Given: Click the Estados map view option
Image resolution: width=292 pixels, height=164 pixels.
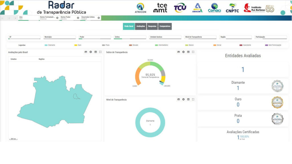Looking at the screenshot, I should [x=14, y=59].
